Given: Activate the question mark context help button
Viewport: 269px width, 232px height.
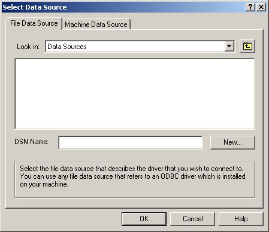Looking at the screenshot, I should [250, 7].
